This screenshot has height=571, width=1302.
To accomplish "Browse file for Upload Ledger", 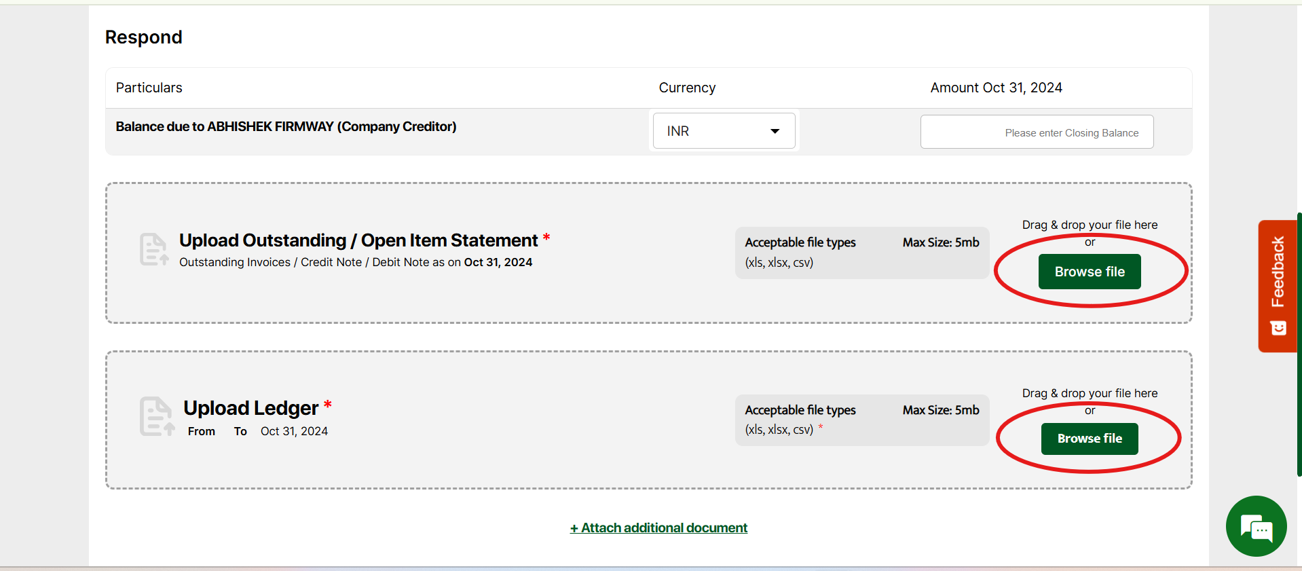I will [1089, 439].
